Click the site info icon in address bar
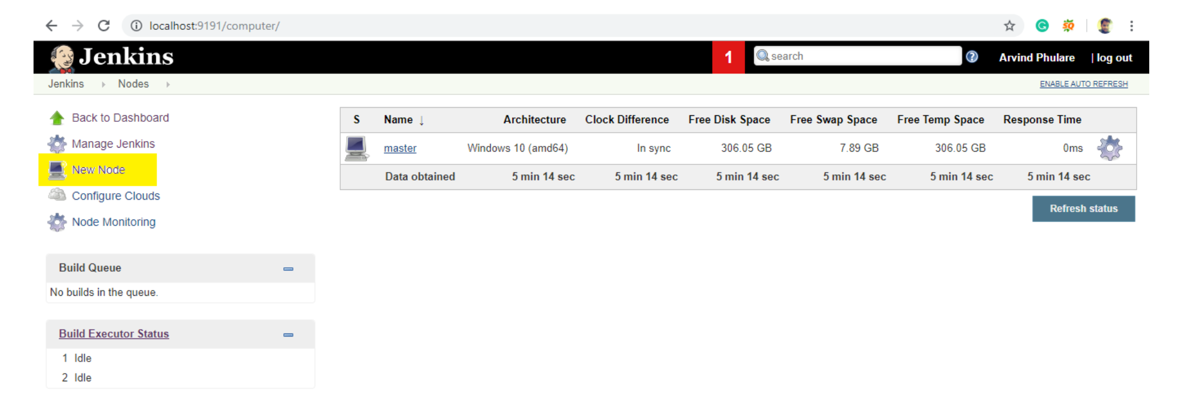 [137, 26]
